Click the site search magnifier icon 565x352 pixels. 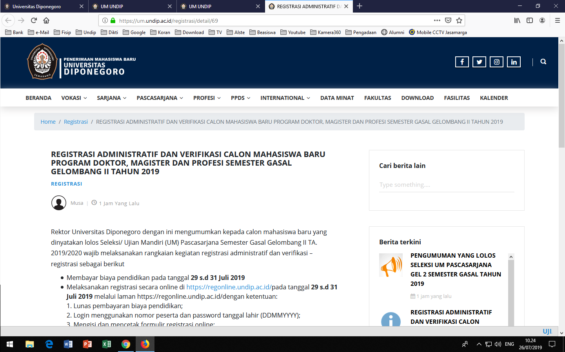[x=543, y=61]
